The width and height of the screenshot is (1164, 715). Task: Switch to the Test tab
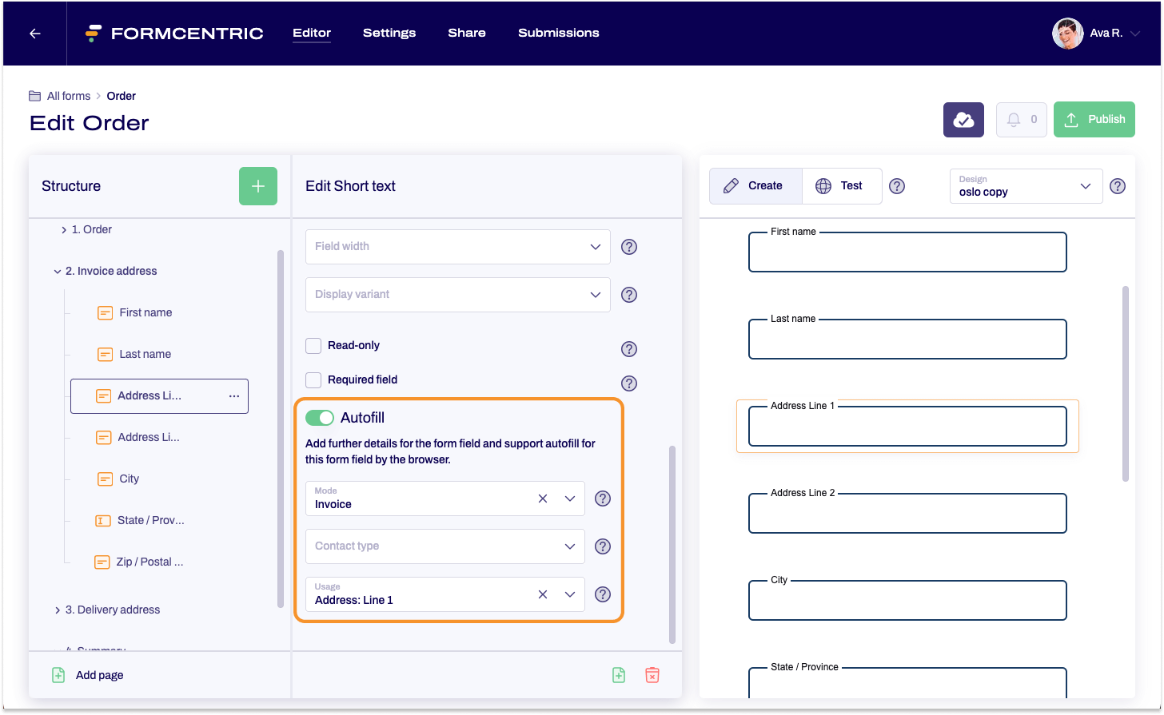tap(842, 185)
